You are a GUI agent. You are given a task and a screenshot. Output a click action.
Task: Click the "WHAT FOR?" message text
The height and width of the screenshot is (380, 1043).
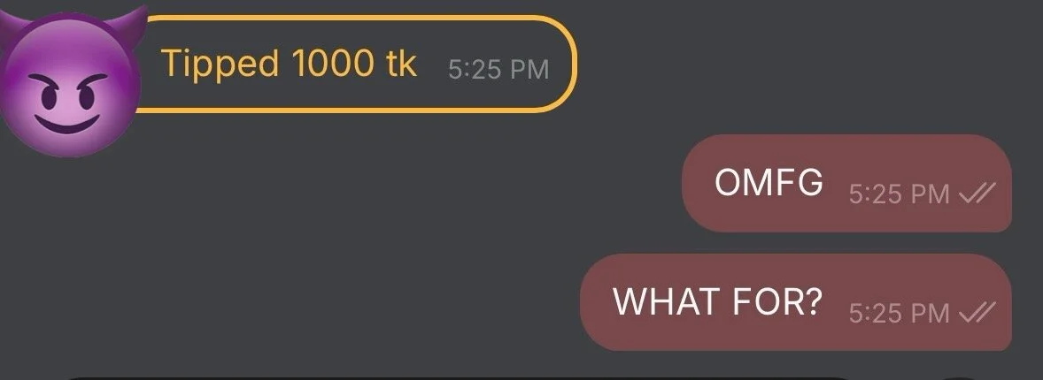pyautogui.click(x=717, y=301)
